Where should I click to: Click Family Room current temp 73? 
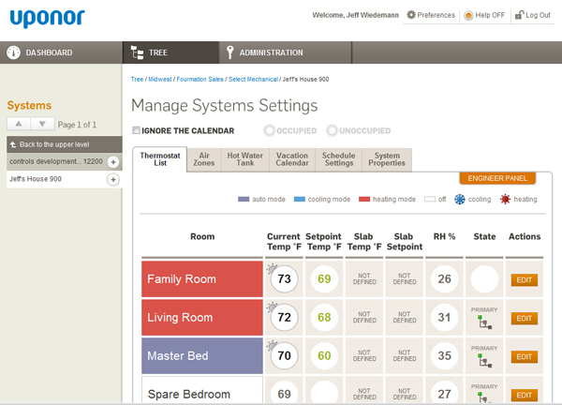click(x=284, y=279)
